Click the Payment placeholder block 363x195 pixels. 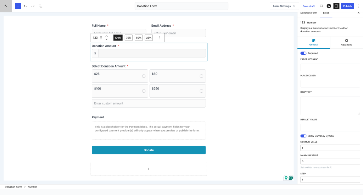tap(149, 131)
